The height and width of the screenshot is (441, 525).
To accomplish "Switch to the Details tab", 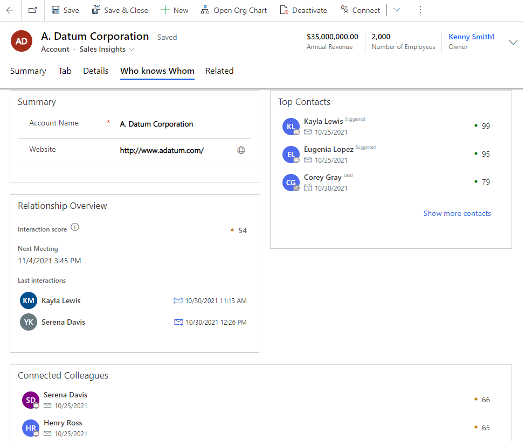I will pyautogui.click(x=96, y=71).
